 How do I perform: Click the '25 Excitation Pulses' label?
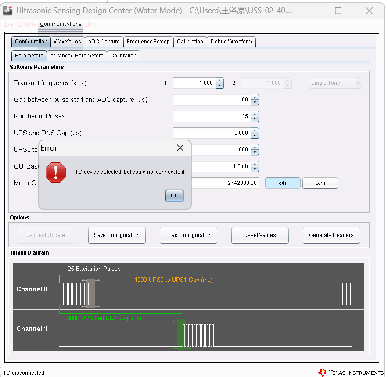[94, 269]
